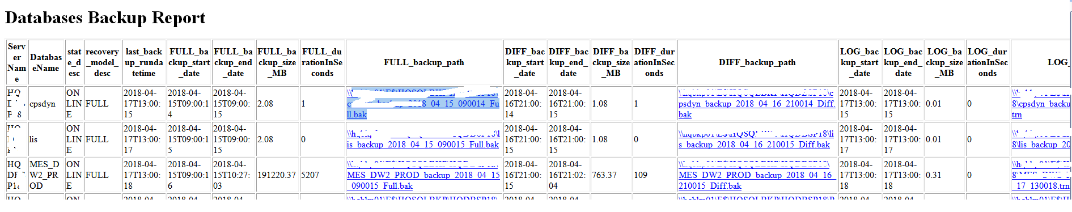Click the last_backup_rundatetime column header
Viewport: 1072px width, 212px height.
tap(143, 62)
